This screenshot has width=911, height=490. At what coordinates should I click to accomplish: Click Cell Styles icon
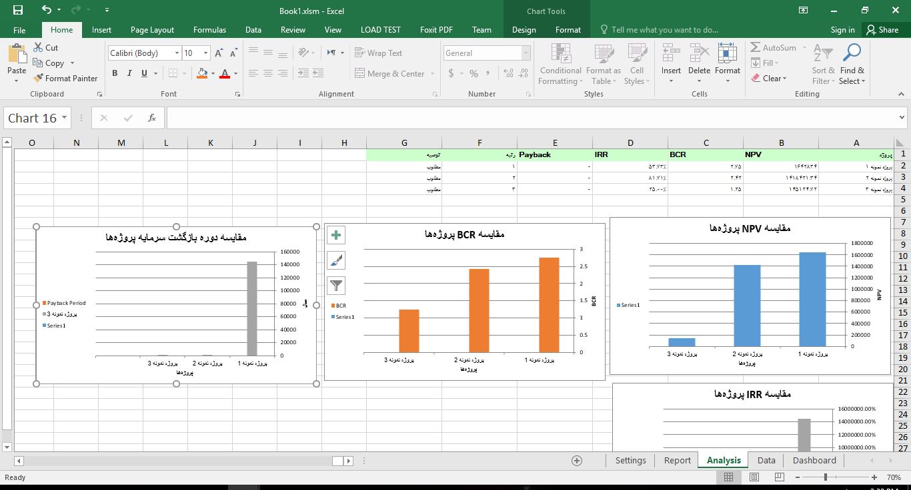[x=637, y=54]
